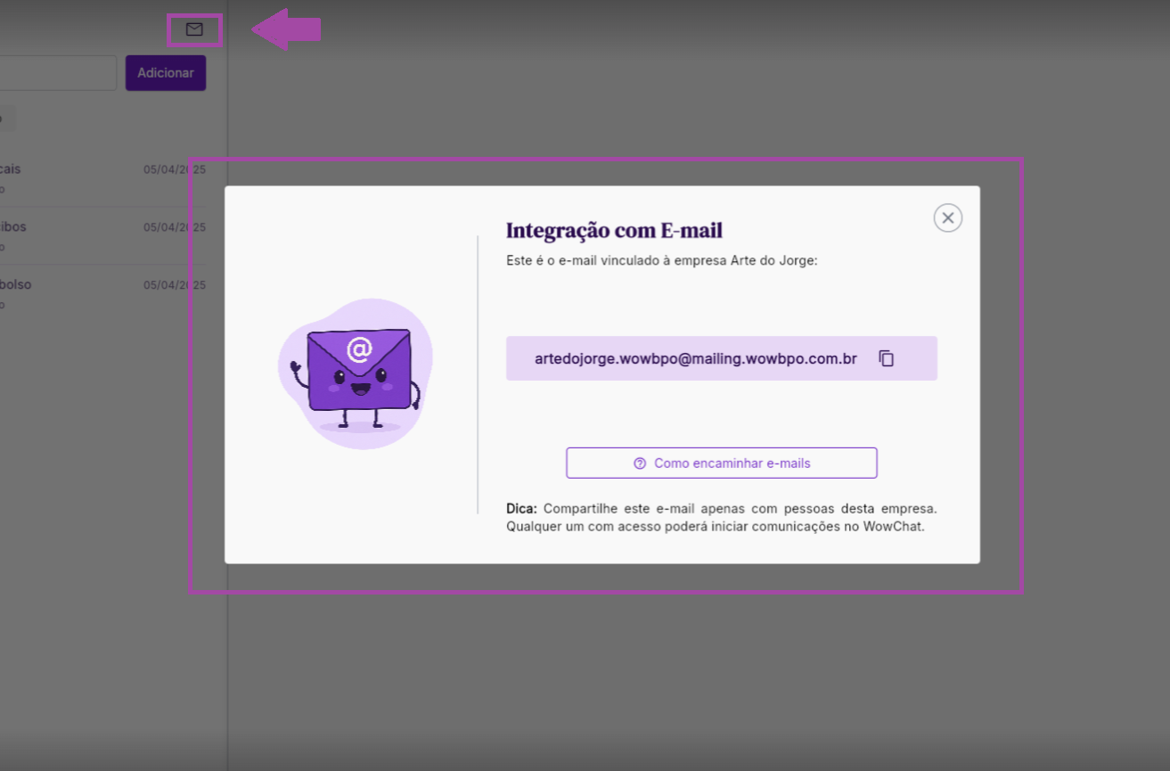Click the Integração com E-mail heading

614,231
